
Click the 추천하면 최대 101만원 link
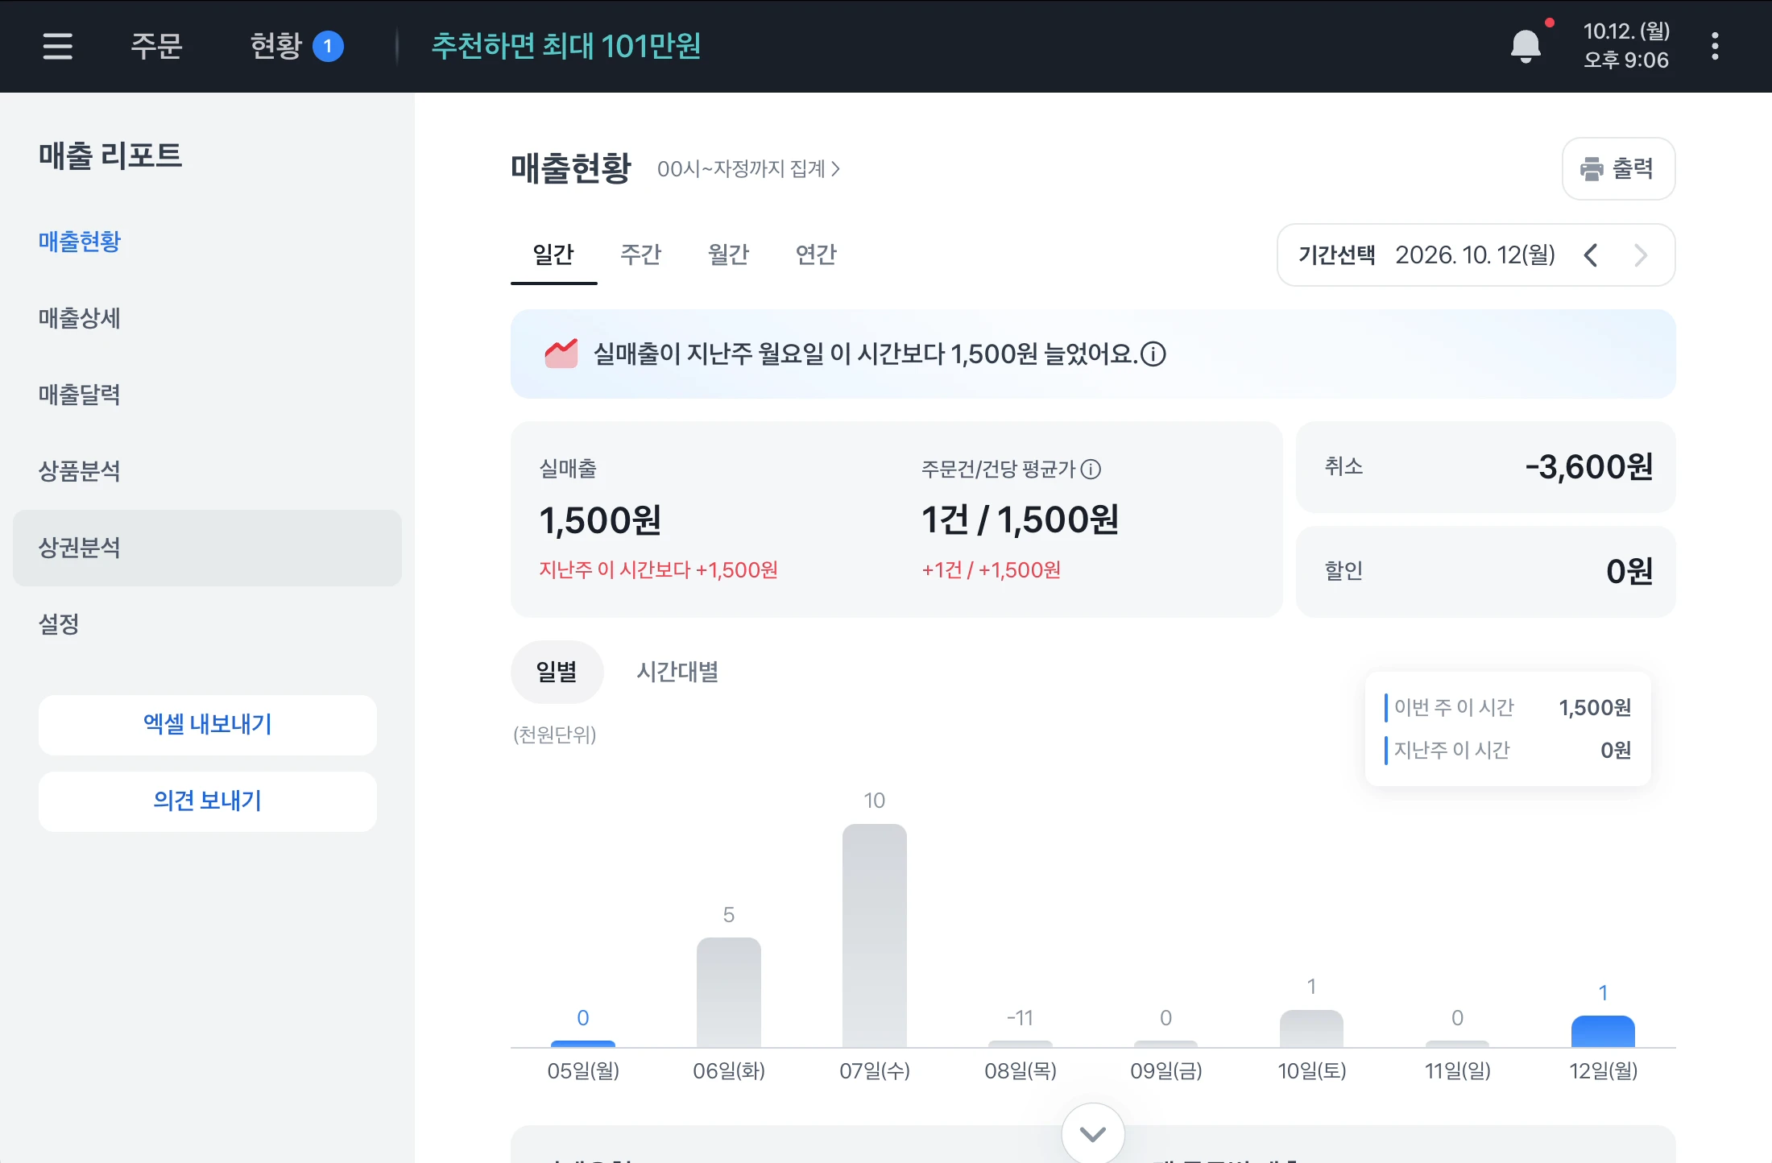pyautogui.click(x=566, y=46)
